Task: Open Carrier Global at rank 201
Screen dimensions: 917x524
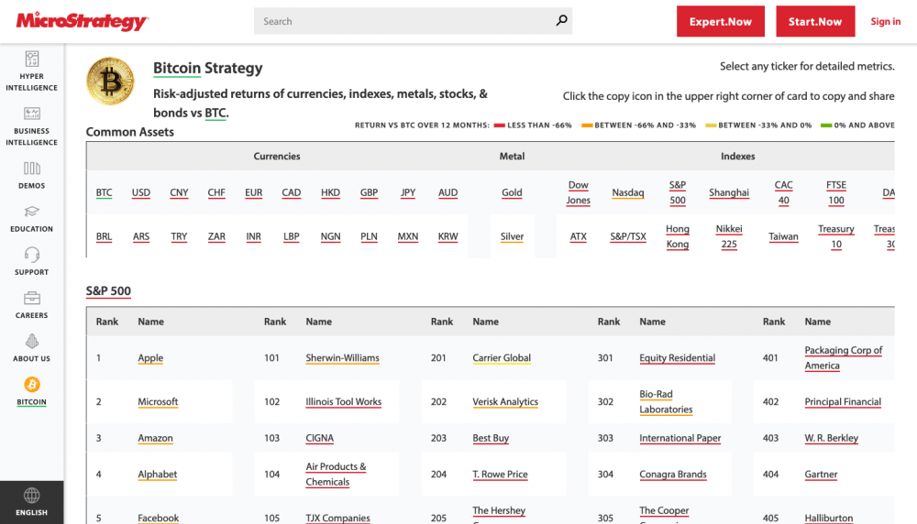Action: 502,358
